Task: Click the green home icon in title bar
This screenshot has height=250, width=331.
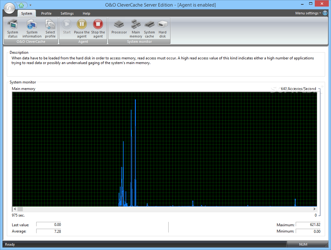Action: pyautogui.click(x=21, y=5)
